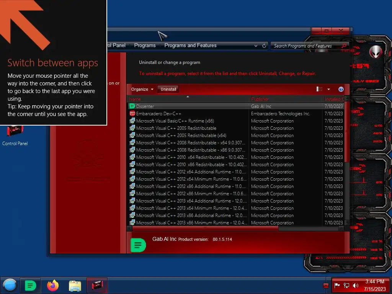Viewport: 392px width, 294px height.
Task: Select Visual C++ 2013 x86 Additional Runtime
Action: [236, 215]
